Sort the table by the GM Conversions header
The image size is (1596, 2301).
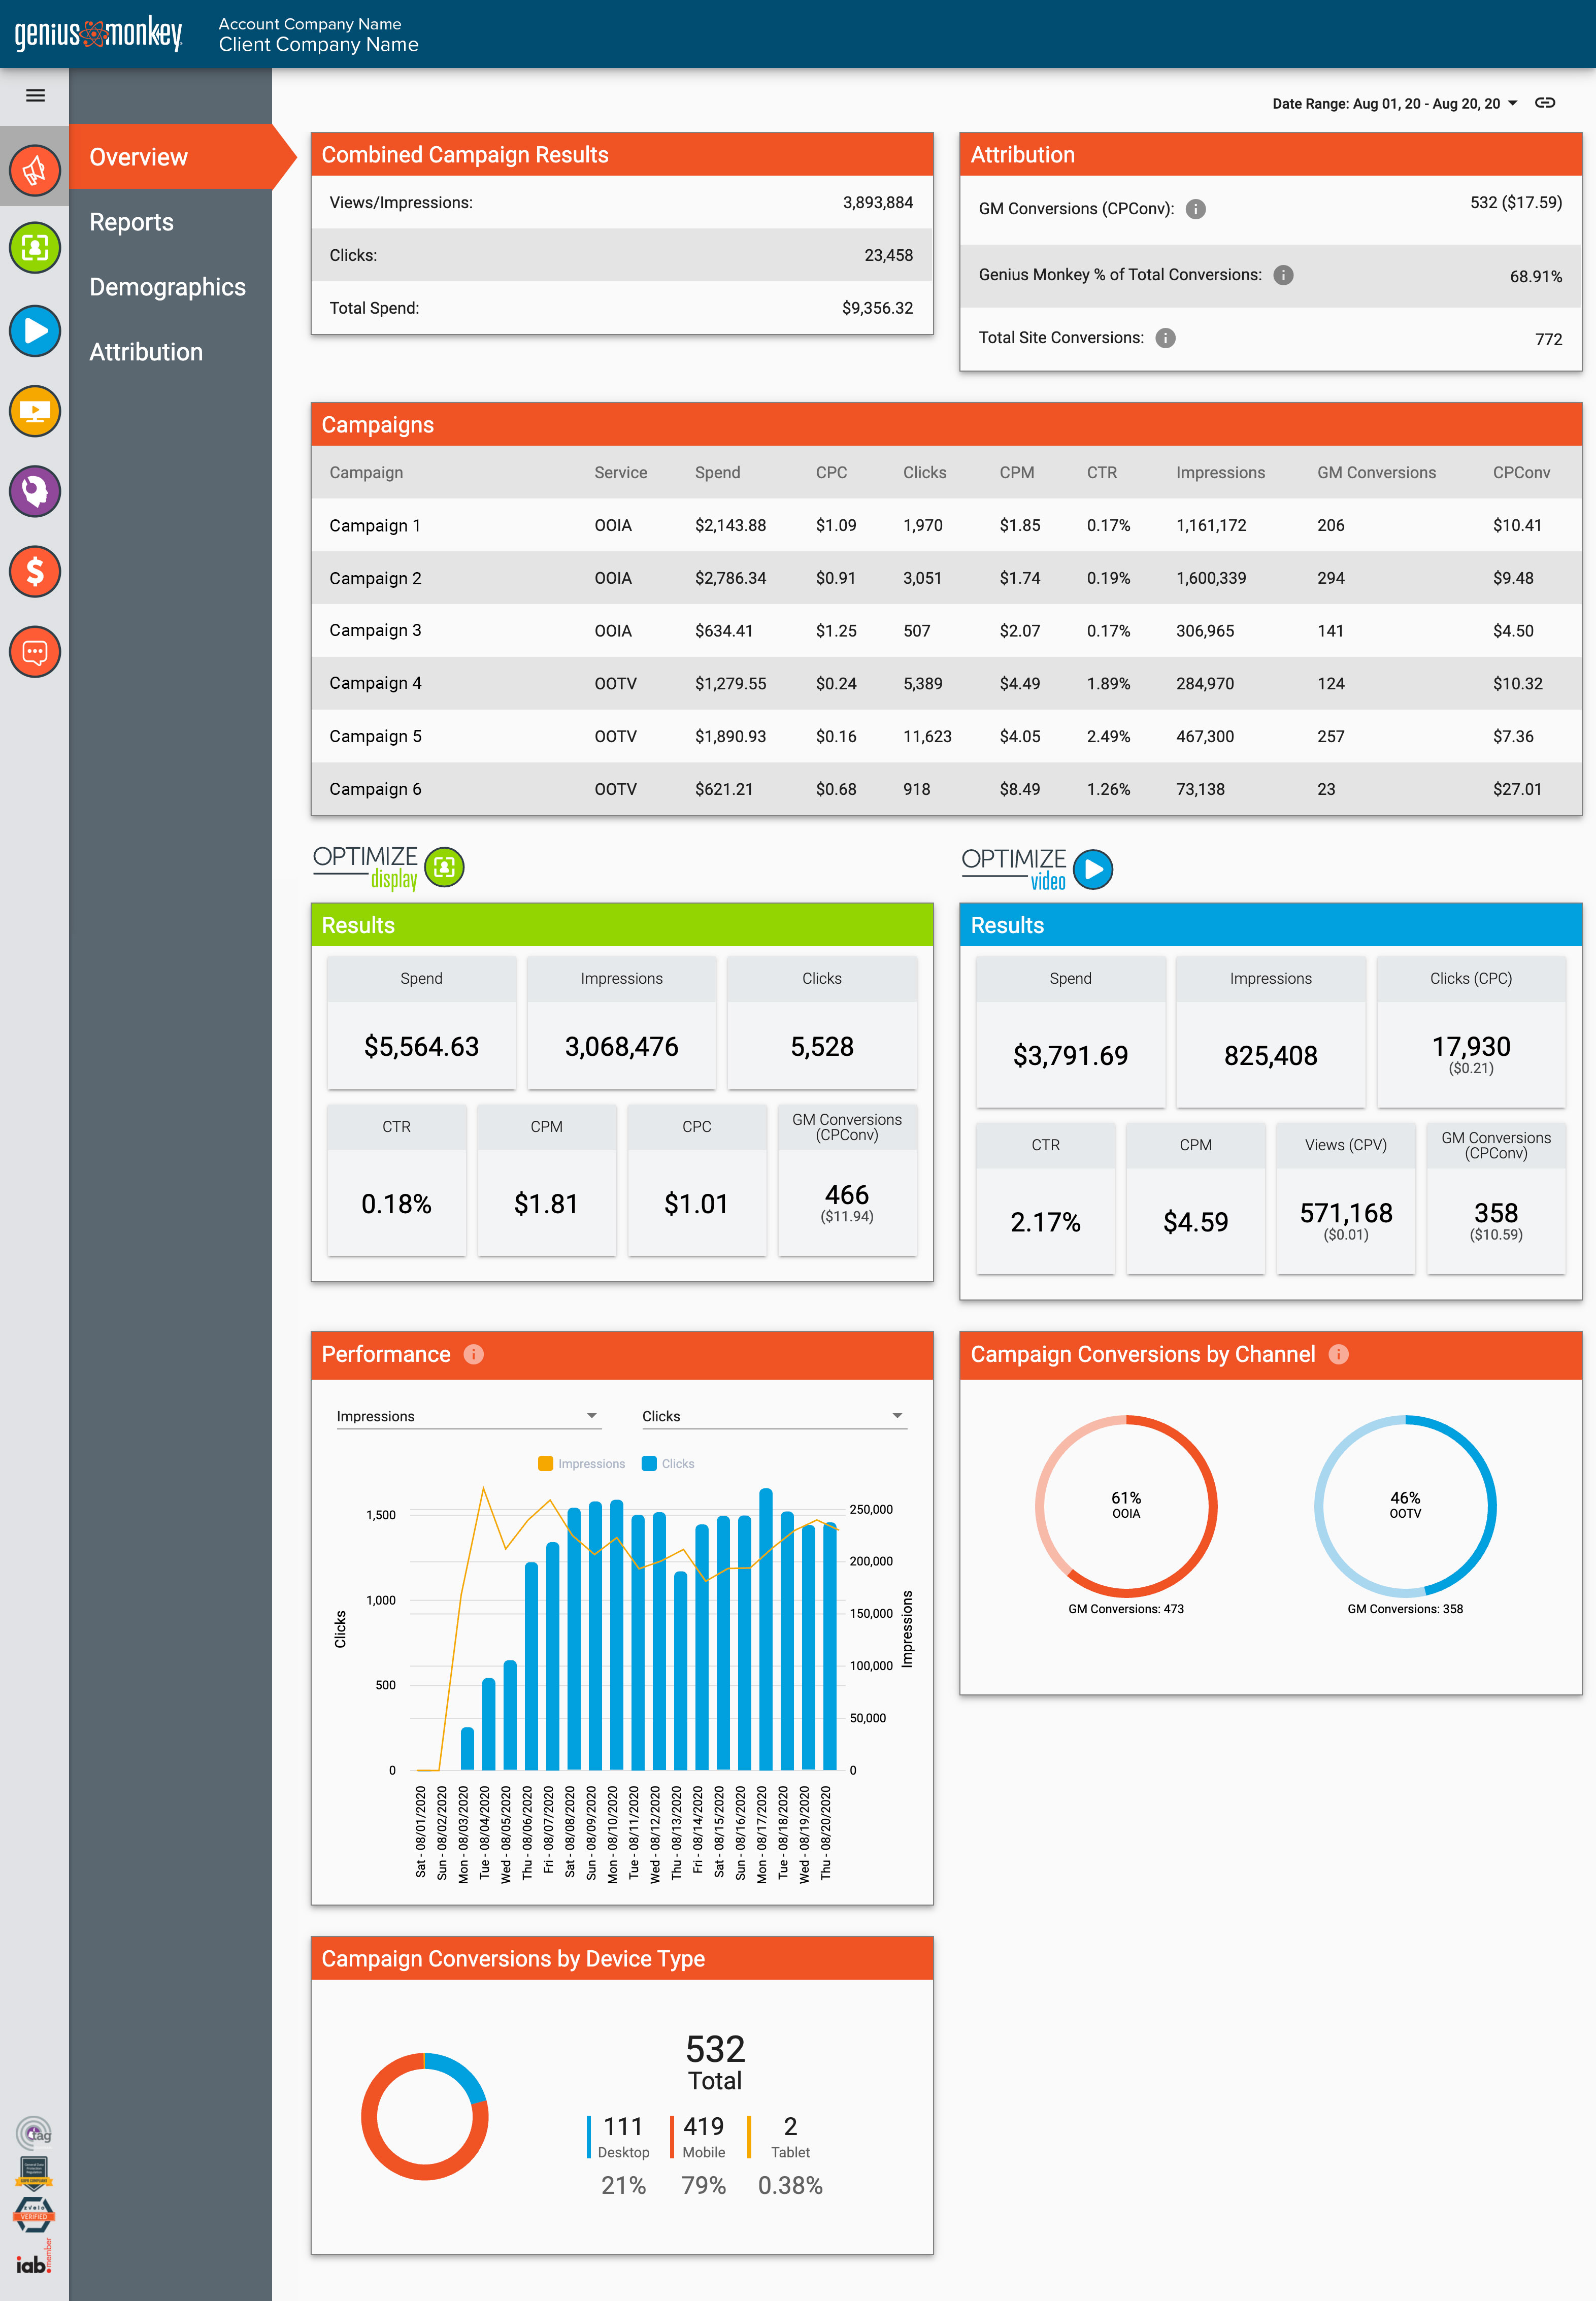point(1376,473)
